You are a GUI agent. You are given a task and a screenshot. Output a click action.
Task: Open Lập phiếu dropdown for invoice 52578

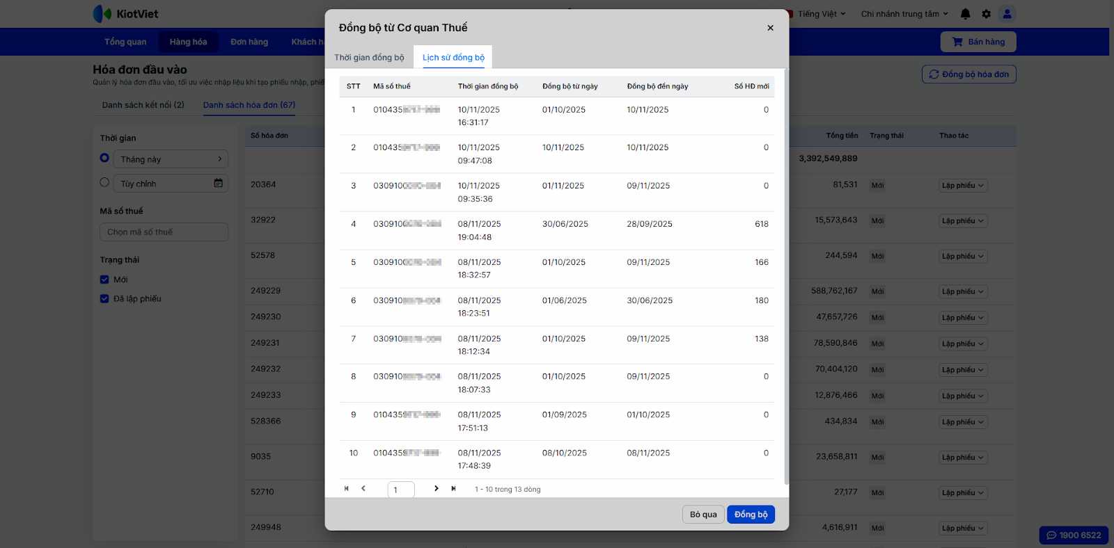click(963, 257)
